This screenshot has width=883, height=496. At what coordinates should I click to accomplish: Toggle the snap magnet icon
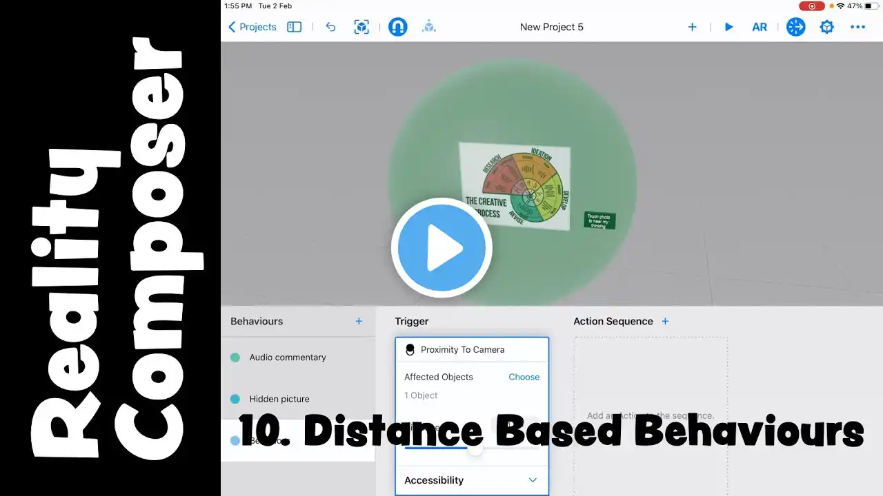pos(398,27)
